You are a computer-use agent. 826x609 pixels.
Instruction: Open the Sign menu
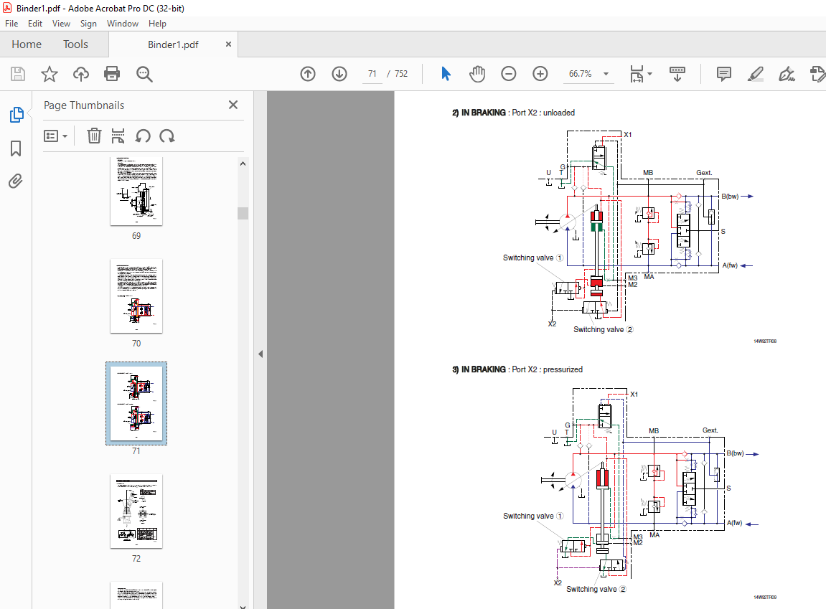point(88,23)
